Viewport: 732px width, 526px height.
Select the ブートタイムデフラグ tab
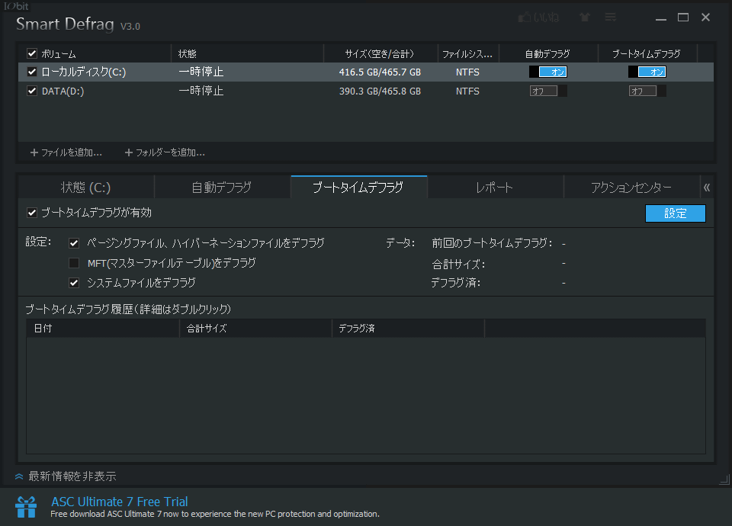coord(358,188)
